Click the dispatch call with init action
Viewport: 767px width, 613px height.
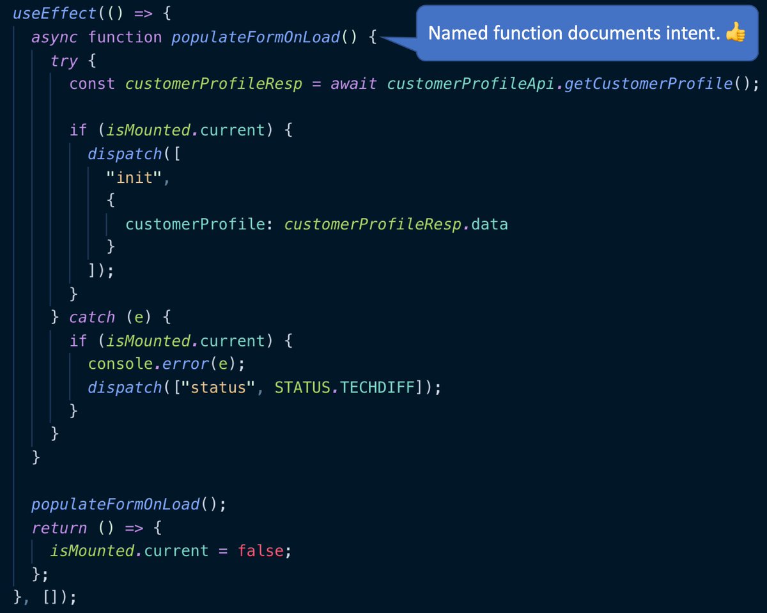click(x=125, y=153)
